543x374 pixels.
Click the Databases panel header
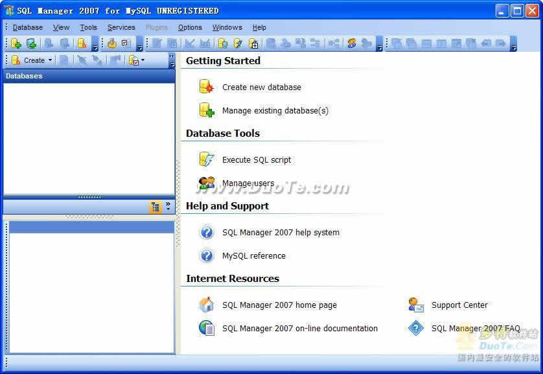pyautogui.click(x=89, y=76)
